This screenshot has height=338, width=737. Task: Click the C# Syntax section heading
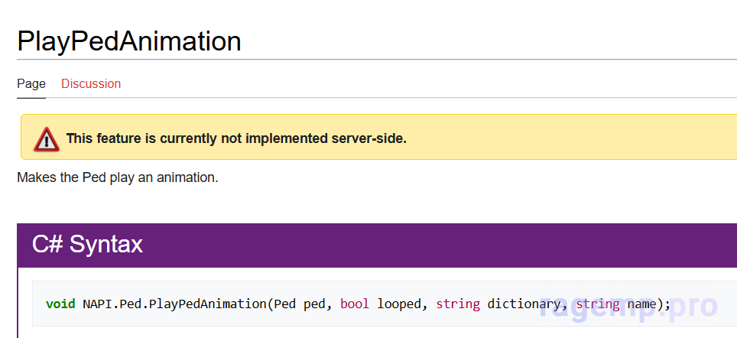[87, 245]
